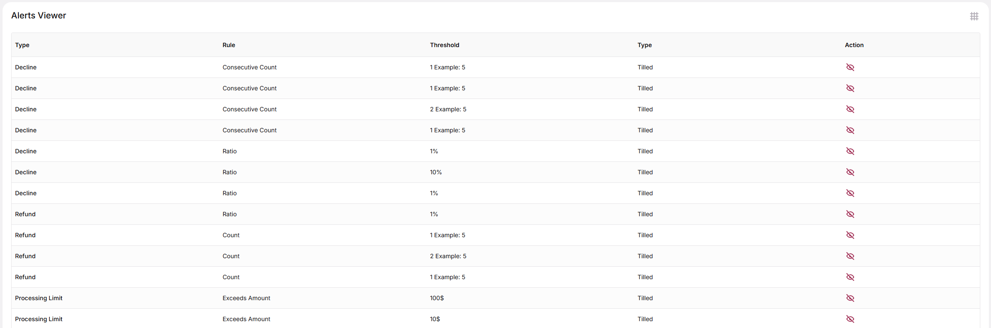Screen dimensions: 991x328
Task: Click the Rule column header
Action: pyautogui.click(x=229, y=45)
